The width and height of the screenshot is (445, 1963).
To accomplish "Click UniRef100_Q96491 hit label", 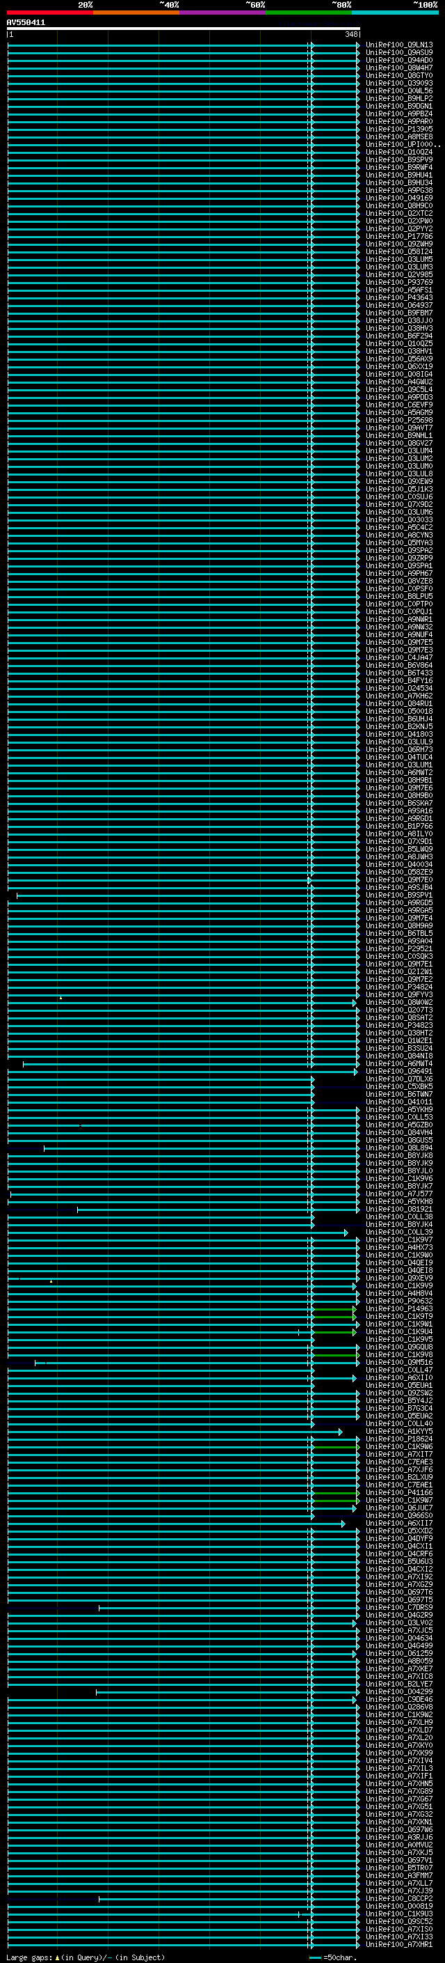I will (x=398, y=1072).
